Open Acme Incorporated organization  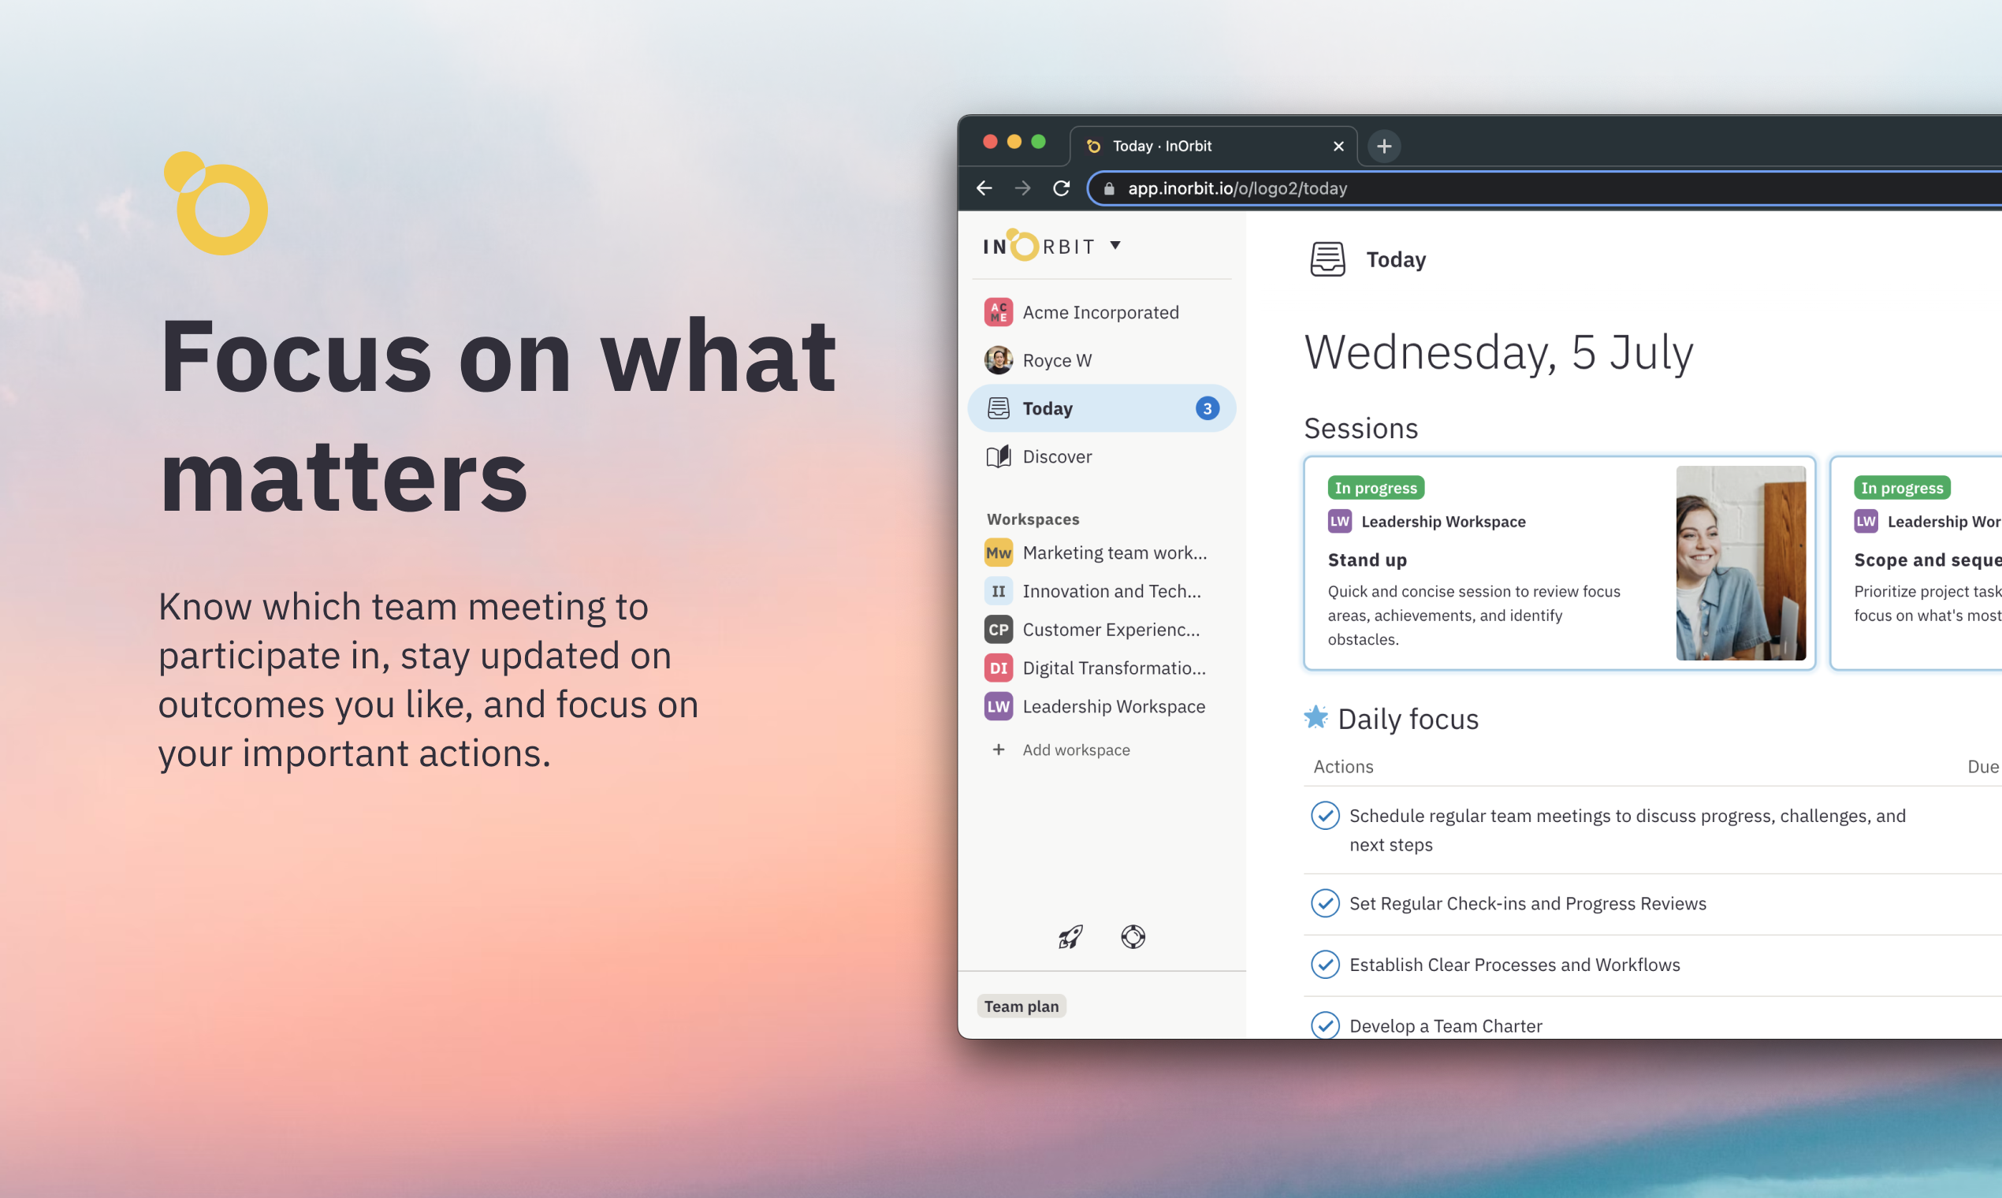click(x=1100, y=312)
